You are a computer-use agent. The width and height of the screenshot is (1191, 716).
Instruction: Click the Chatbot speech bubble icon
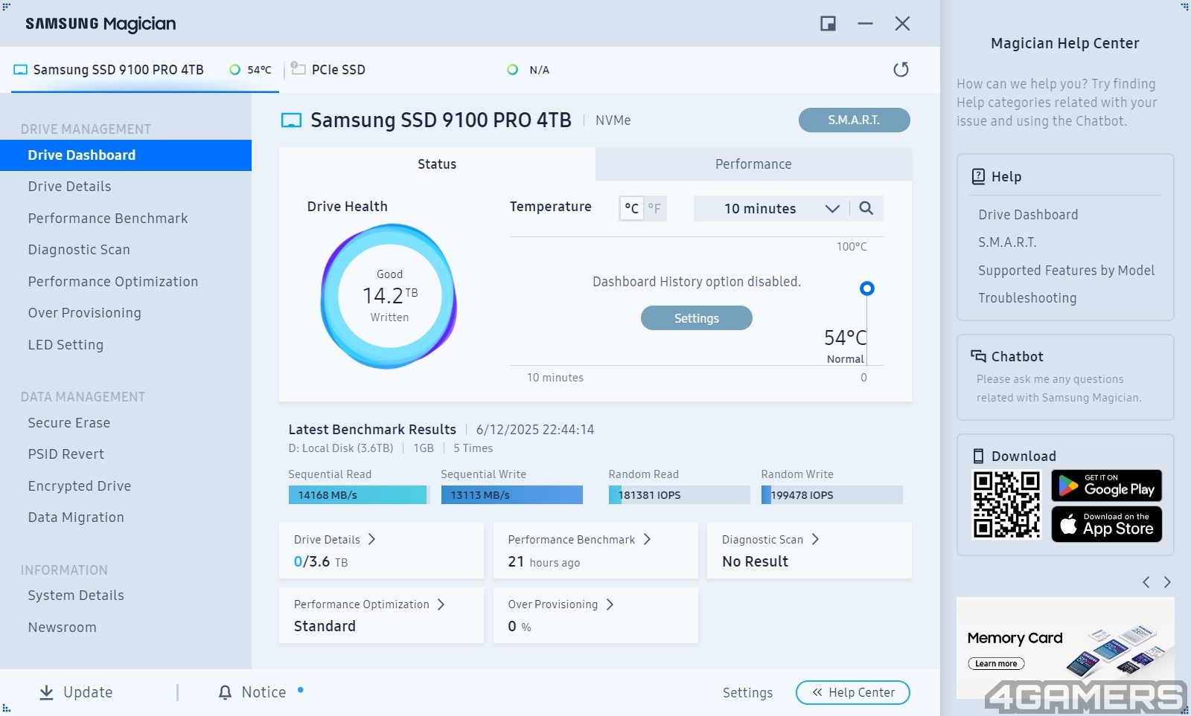(978, 356)
